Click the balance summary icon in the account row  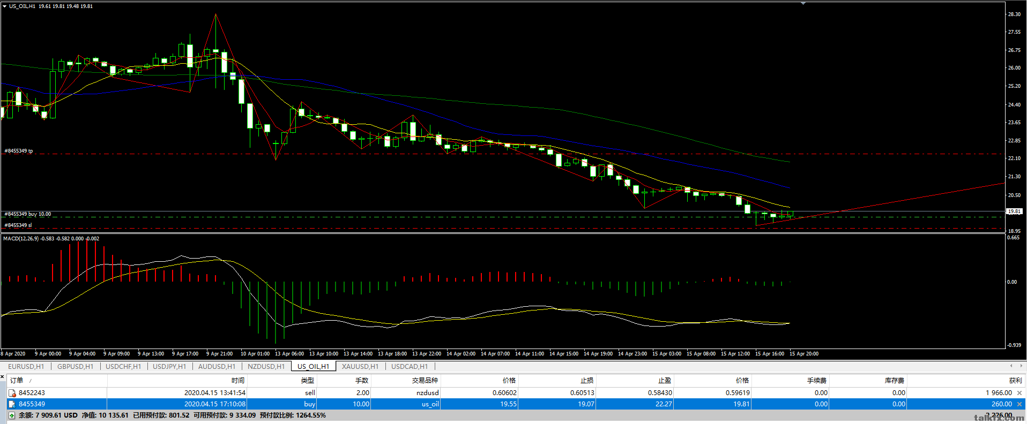(x=12, y=415)
